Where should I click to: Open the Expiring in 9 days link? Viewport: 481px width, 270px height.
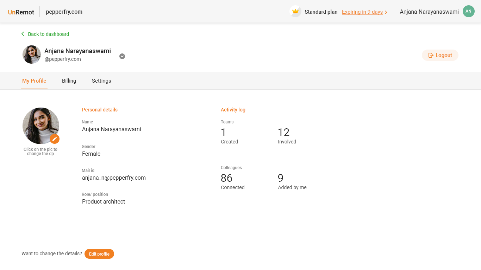click(x=362, y=12)
